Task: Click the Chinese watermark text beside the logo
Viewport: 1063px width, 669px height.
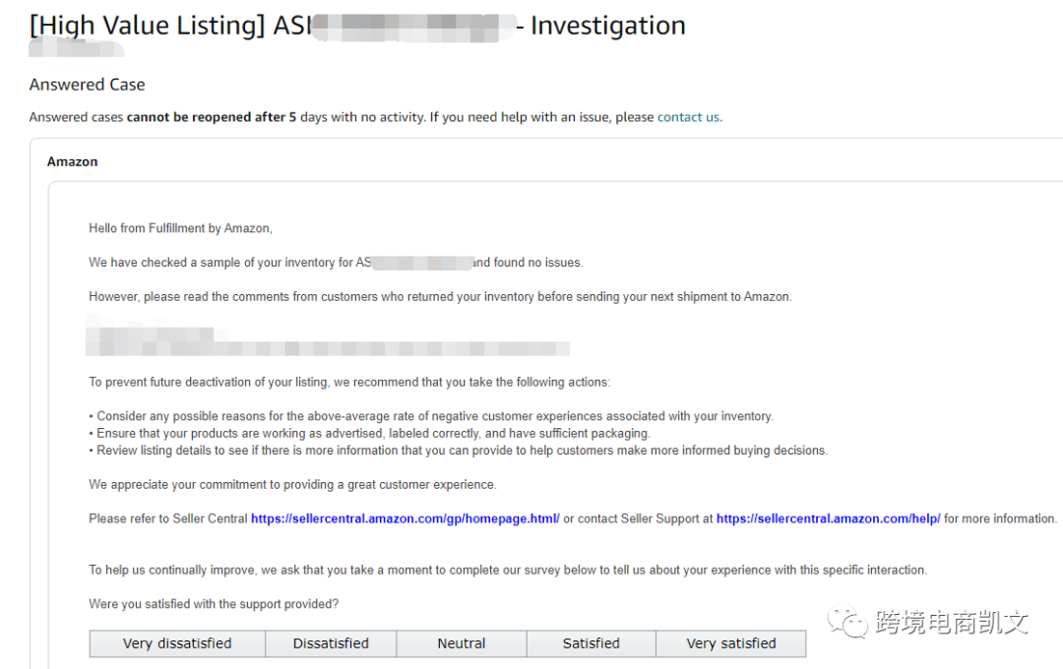Action: click(950, 622)
